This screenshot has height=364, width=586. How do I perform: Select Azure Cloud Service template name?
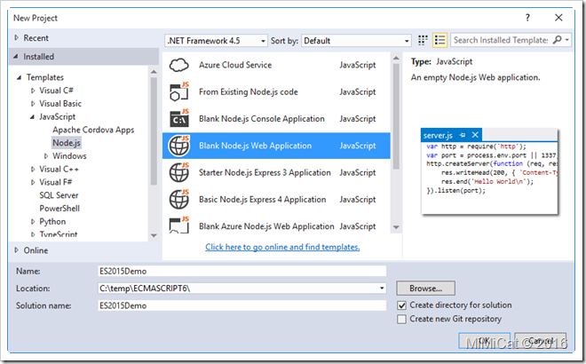point(235,65)
